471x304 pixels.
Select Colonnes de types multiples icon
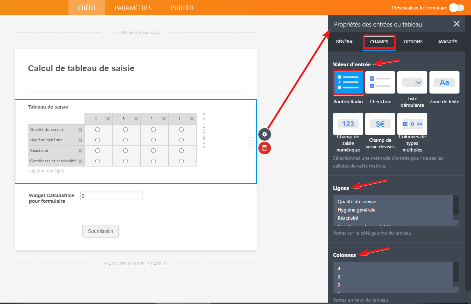click(412, 124)
